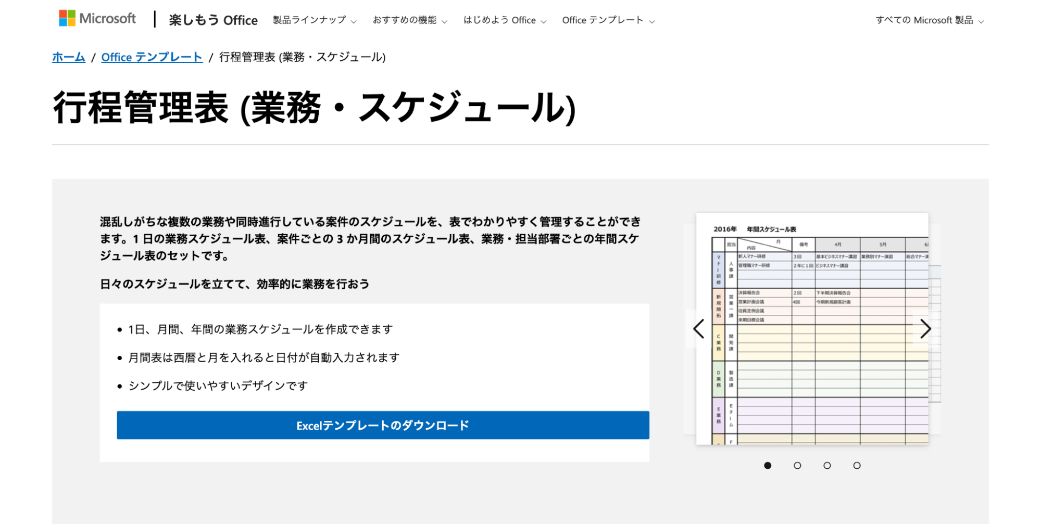Select the fourth carousel dot indicator
The width and height of the screenshot is (1041, 526).
click(x=857, y=466)
